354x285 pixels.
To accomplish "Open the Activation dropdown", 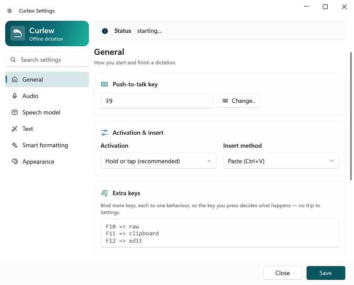I will (158, 161).
